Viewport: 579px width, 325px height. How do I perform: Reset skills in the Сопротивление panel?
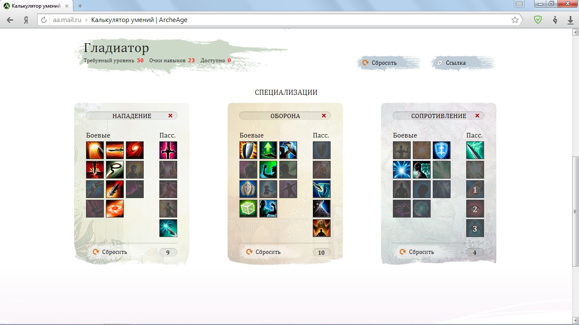click(417, 252)
